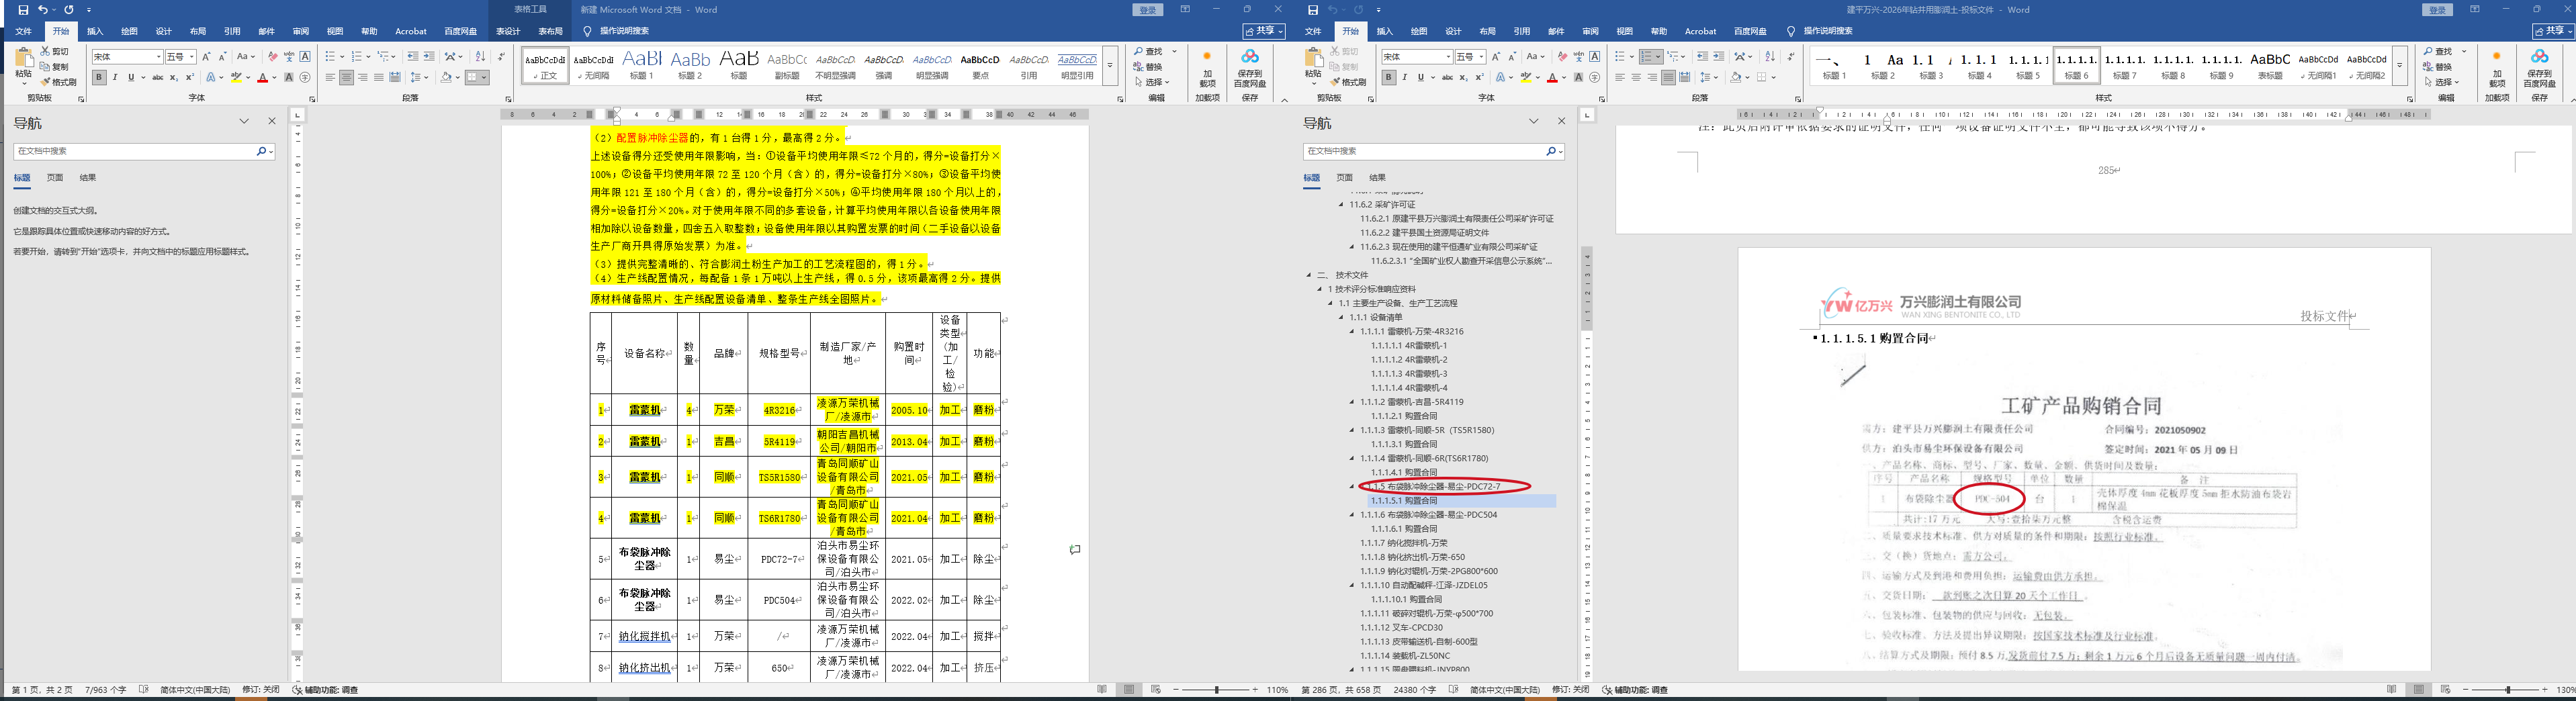Clear all formatting in left window
Screen dimensions: 2576x701
click(273, 57)
